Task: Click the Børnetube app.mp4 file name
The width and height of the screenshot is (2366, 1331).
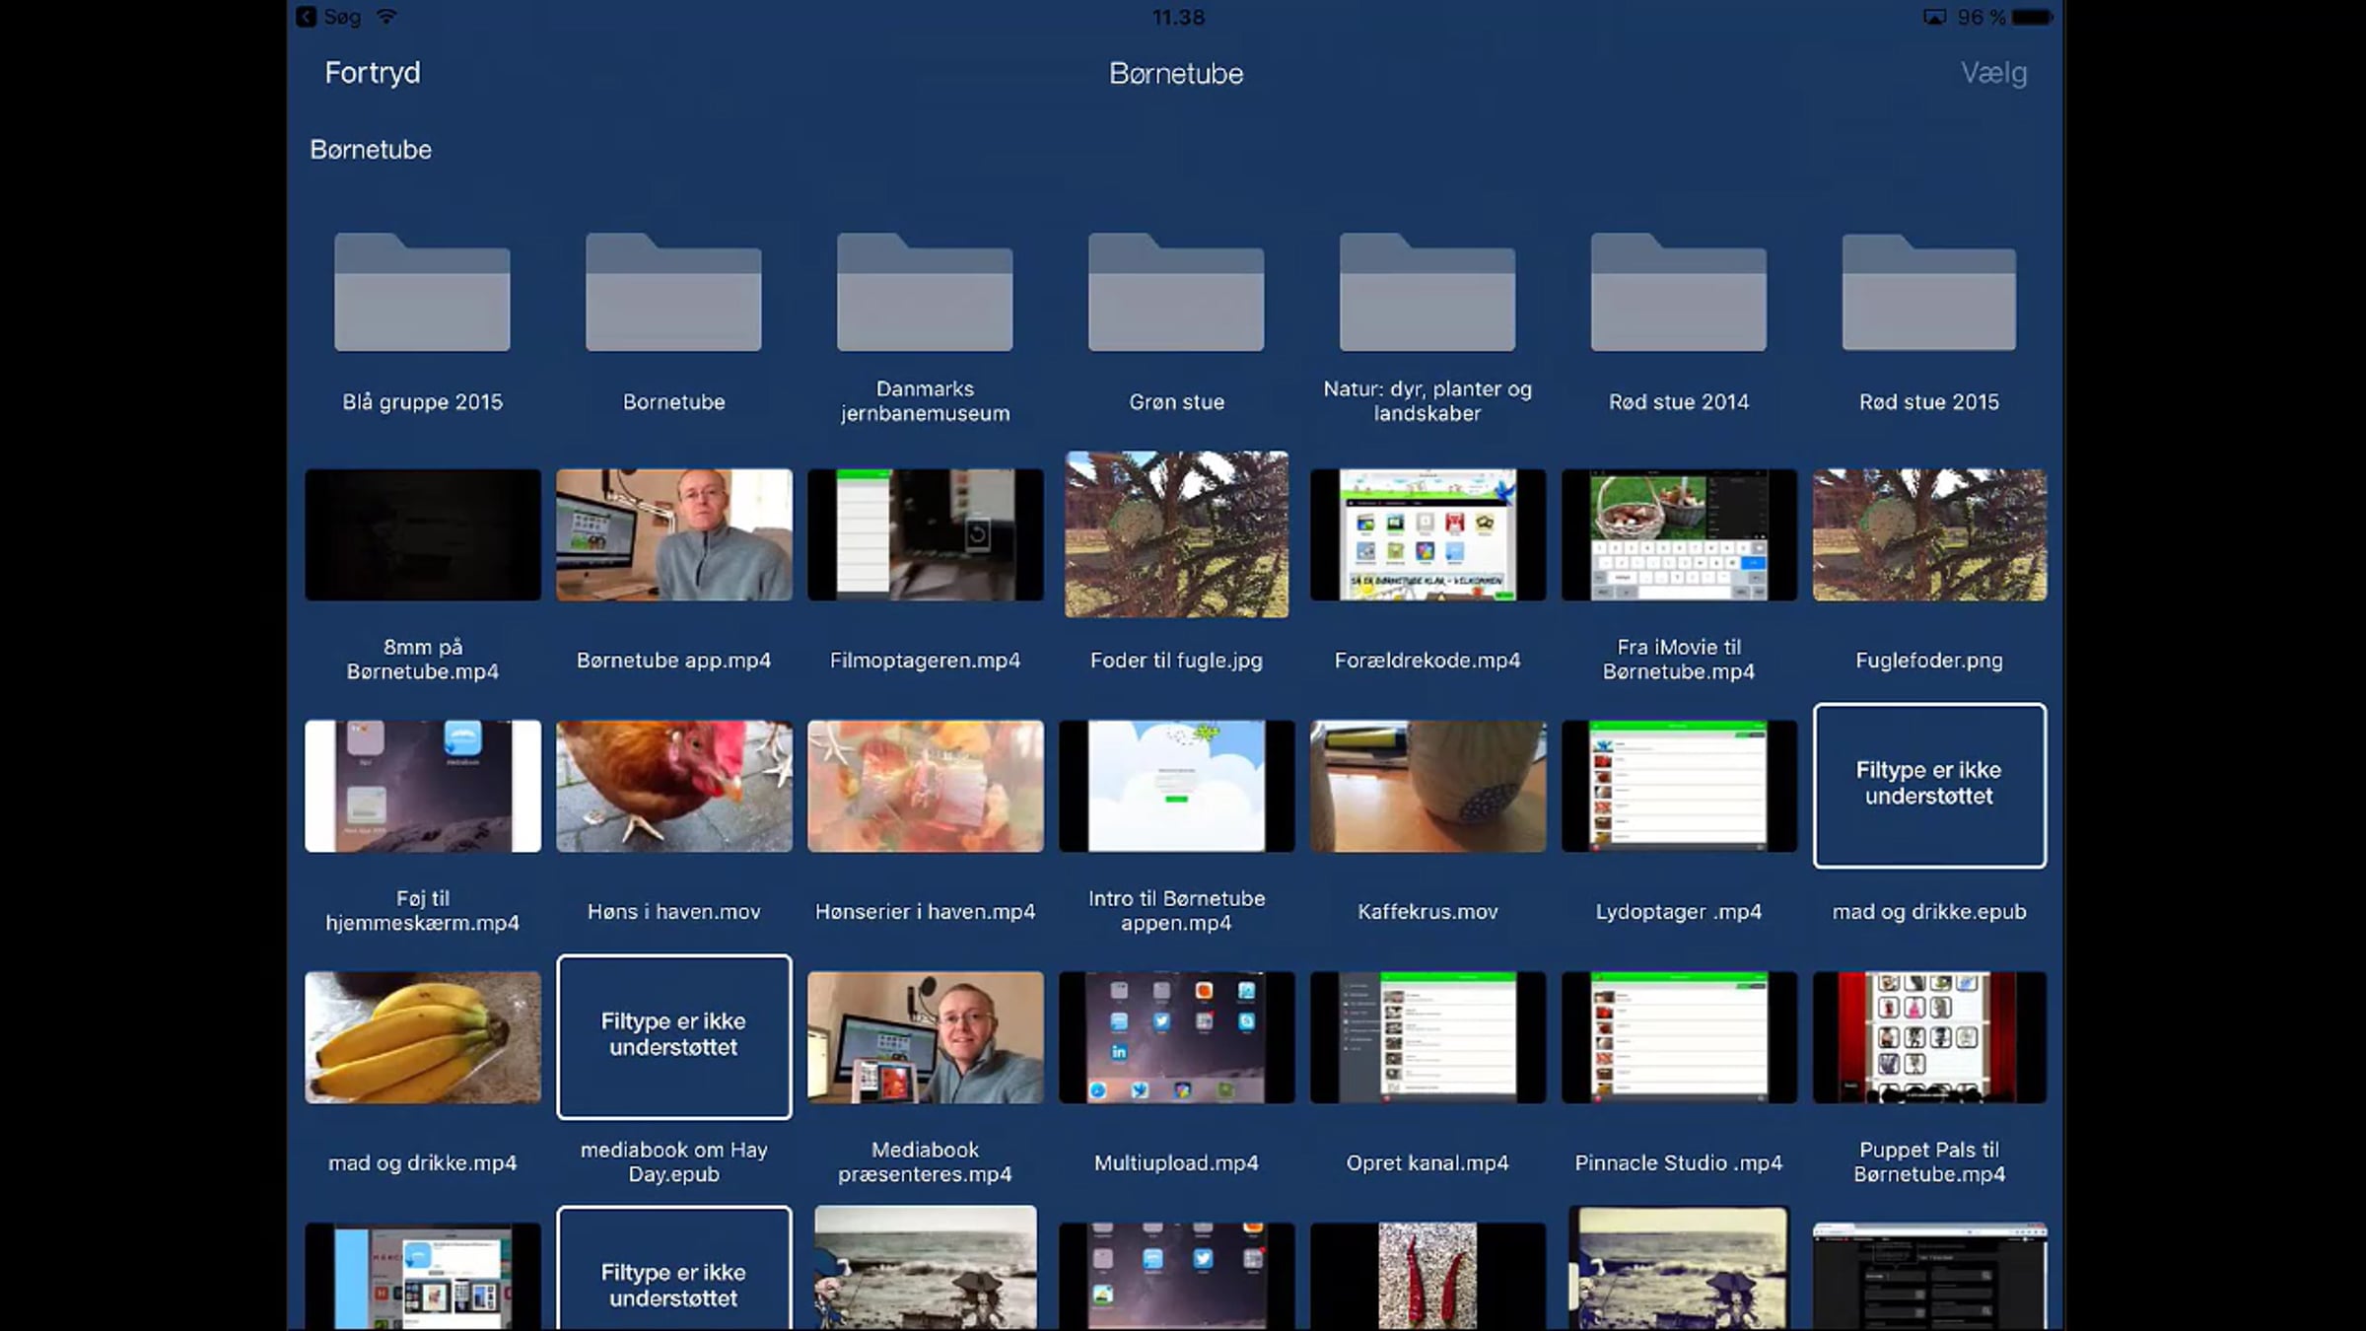Action: [674, 661]
